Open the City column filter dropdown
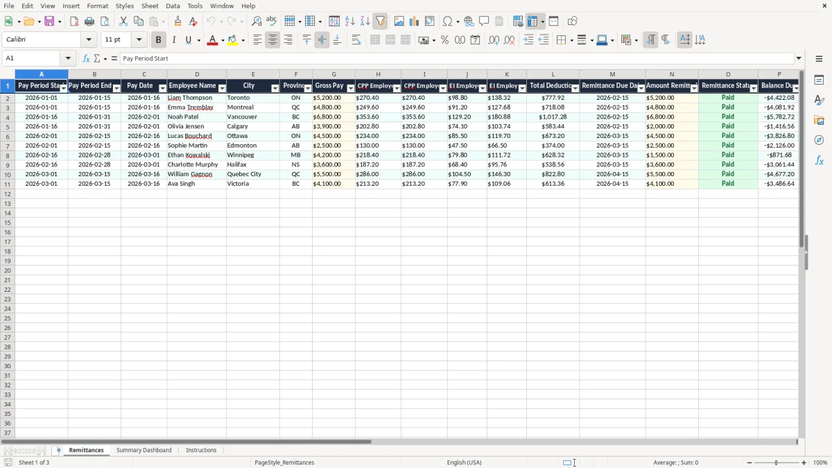The width and height of the screenshot is (832, 468). coord(275,88)
